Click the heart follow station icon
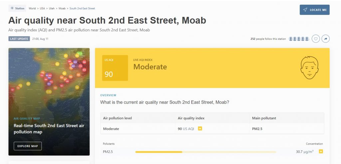The image size is (341, 164). coord(316,39)
